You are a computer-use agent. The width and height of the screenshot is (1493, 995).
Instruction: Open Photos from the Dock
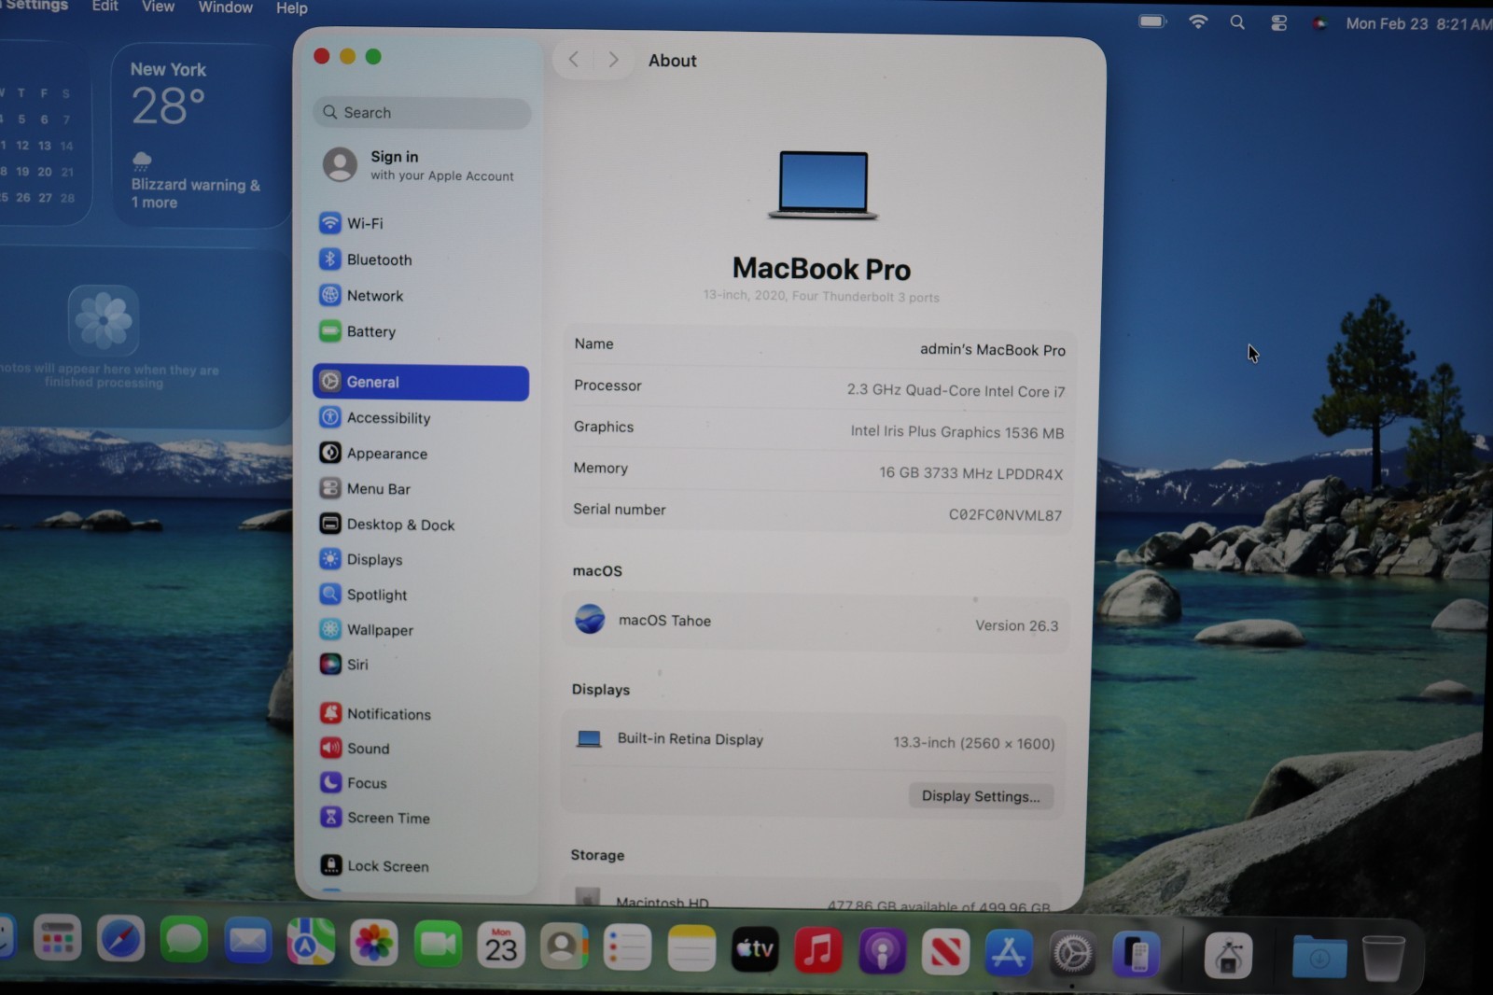(374, 943)
